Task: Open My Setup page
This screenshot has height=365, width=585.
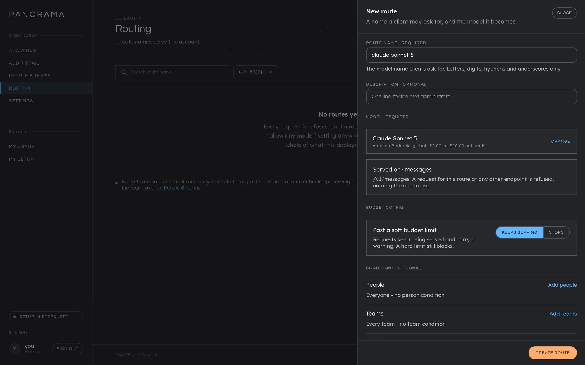Action: click(21, 159)
